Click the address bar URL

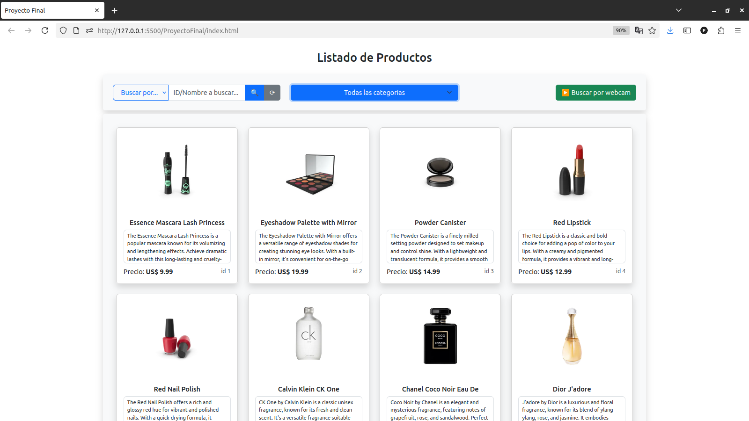168,30
